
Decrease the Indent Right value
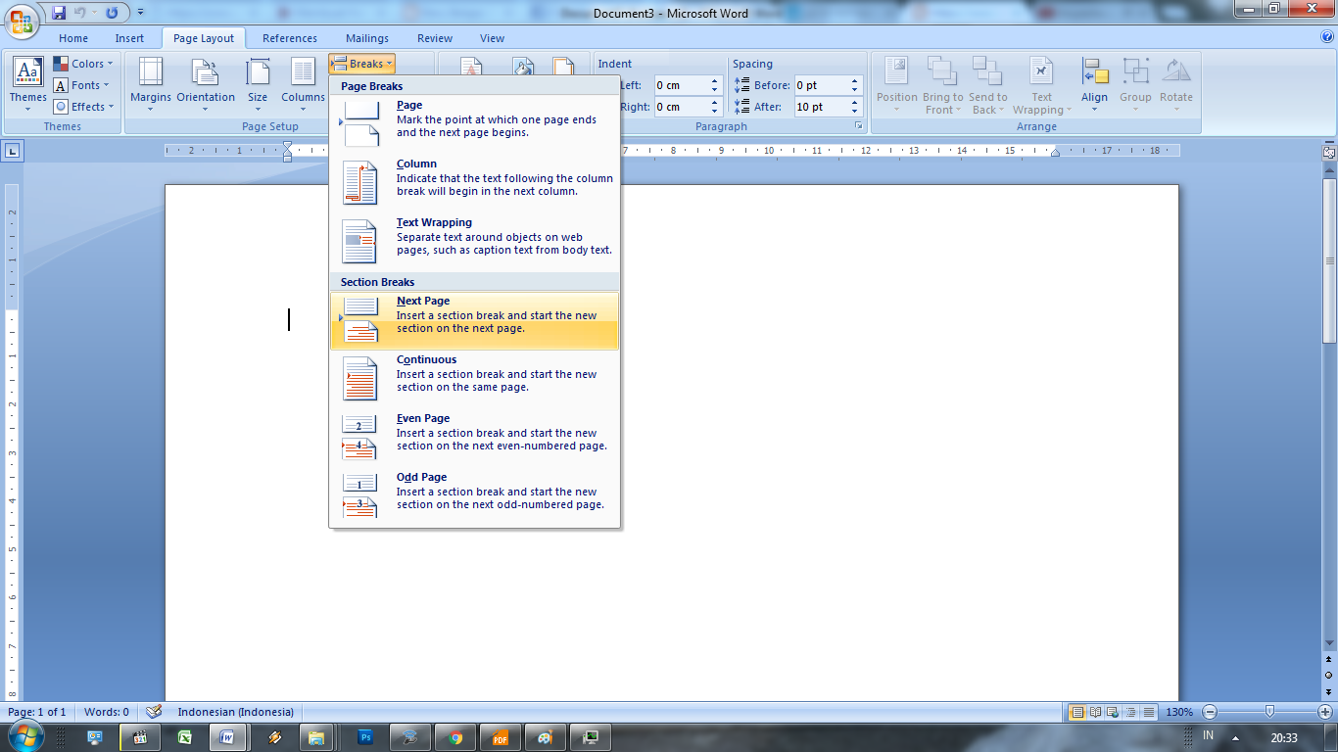click(x=715, y=112)
